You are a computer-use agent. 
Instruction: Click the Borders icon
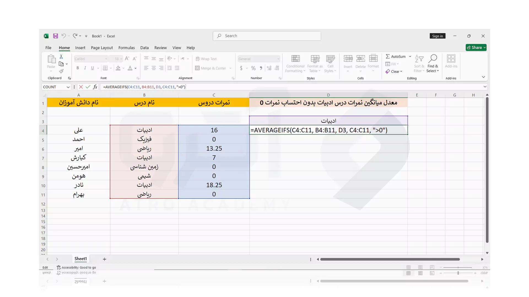pos(105,68)
